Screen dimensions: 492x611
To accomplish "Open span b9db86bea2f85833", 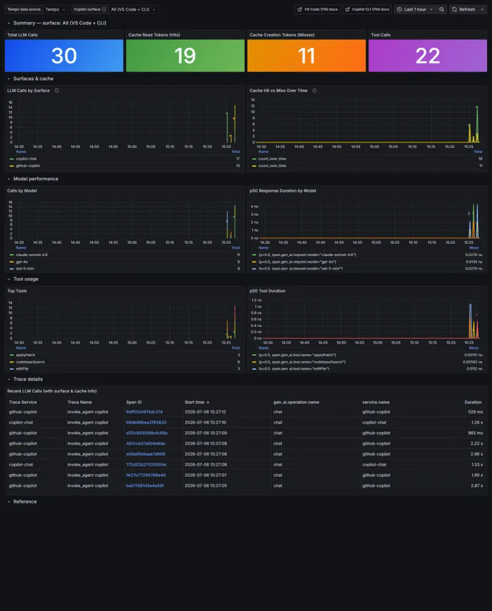I will (146, 422).
